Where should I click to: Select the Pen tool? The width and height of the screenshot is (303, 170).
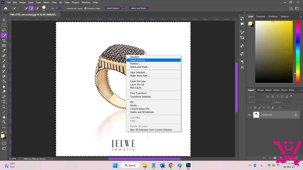[x=4, y=97]
